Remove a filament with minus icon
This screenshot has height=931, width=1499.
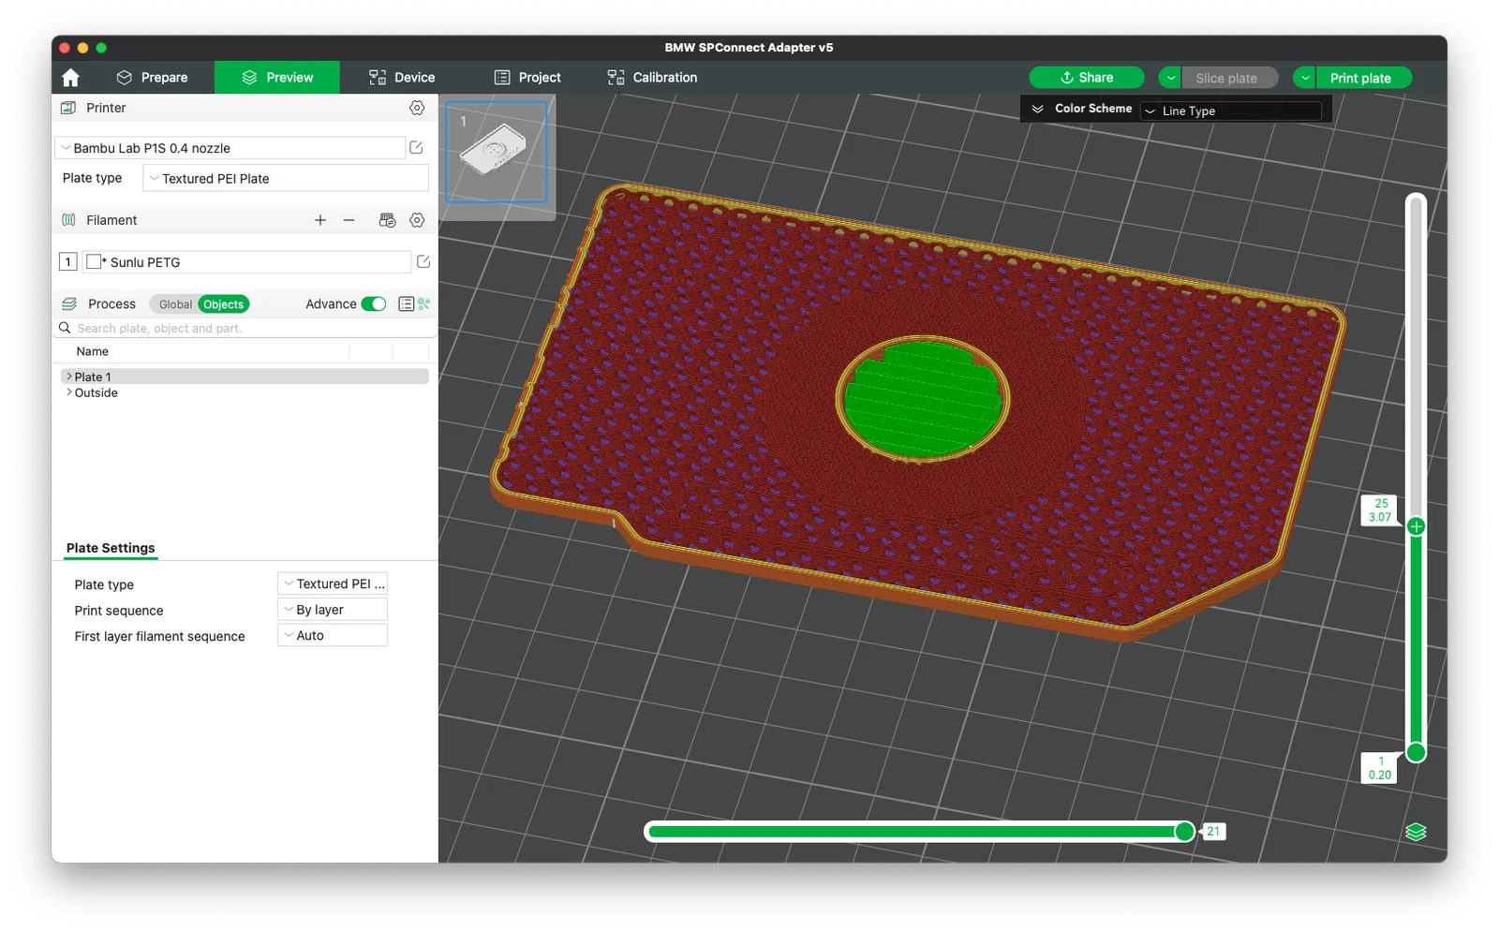click(349, 220)
